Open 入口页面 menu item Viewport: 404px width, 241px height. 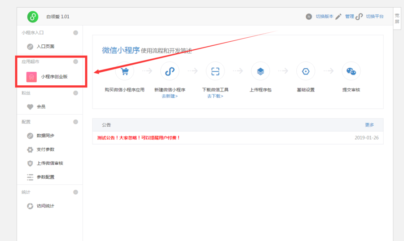pos(45,46)
